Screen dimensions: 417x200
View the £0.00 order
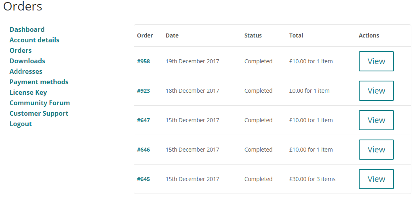[x=376, y=91]
